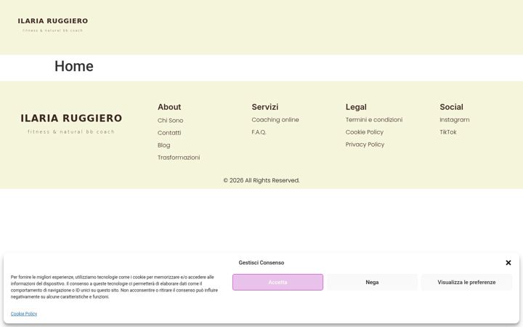Click the About footer heading

pyautogui.click(x=169, y=107)
